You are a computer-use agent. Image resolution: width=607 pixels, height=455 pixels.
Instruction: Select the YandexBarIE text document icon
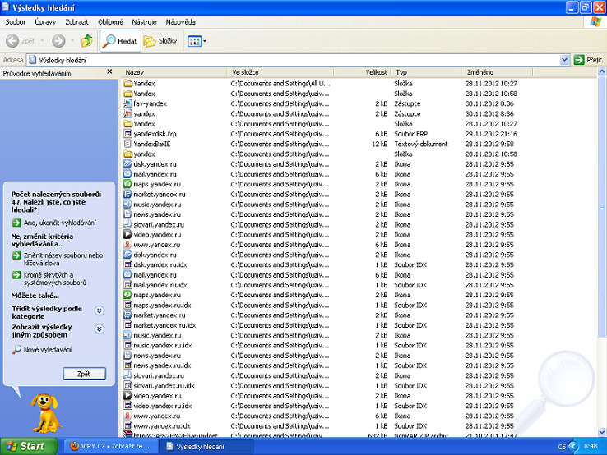pos(127,144)
